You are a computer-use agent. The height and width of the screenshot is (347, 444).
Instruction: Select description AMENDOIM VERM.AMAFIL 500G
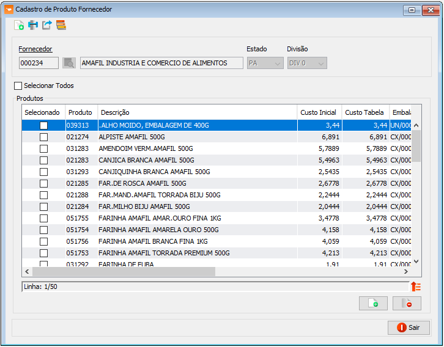(146, 148)
